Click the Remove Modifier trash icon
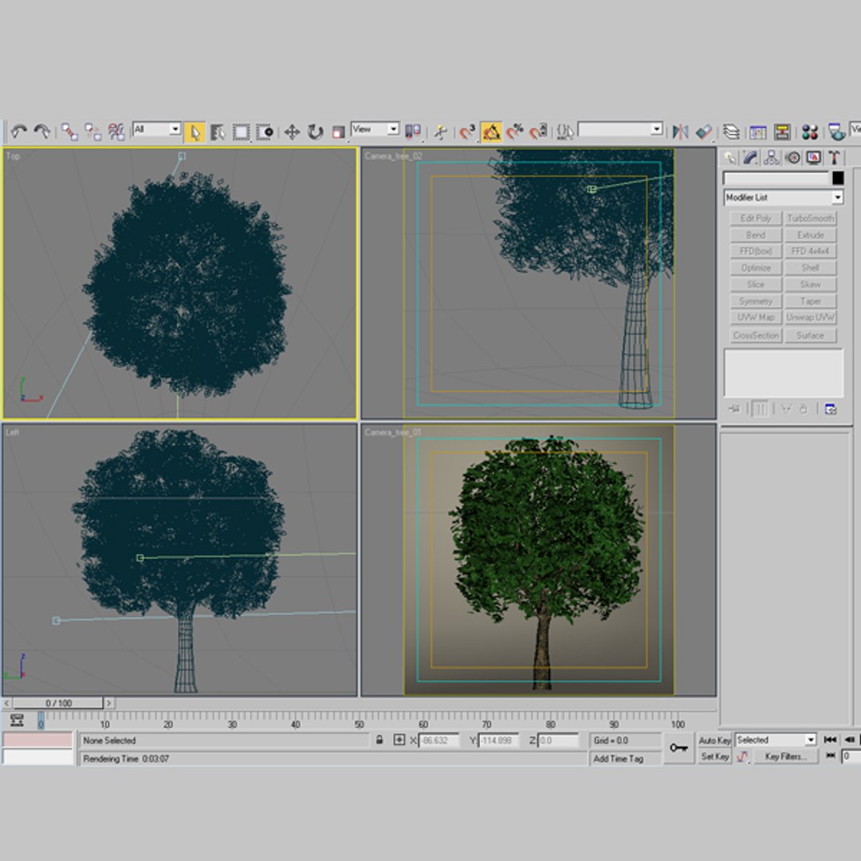The width and height of the screenshot is (861, 861). point(804,409)
